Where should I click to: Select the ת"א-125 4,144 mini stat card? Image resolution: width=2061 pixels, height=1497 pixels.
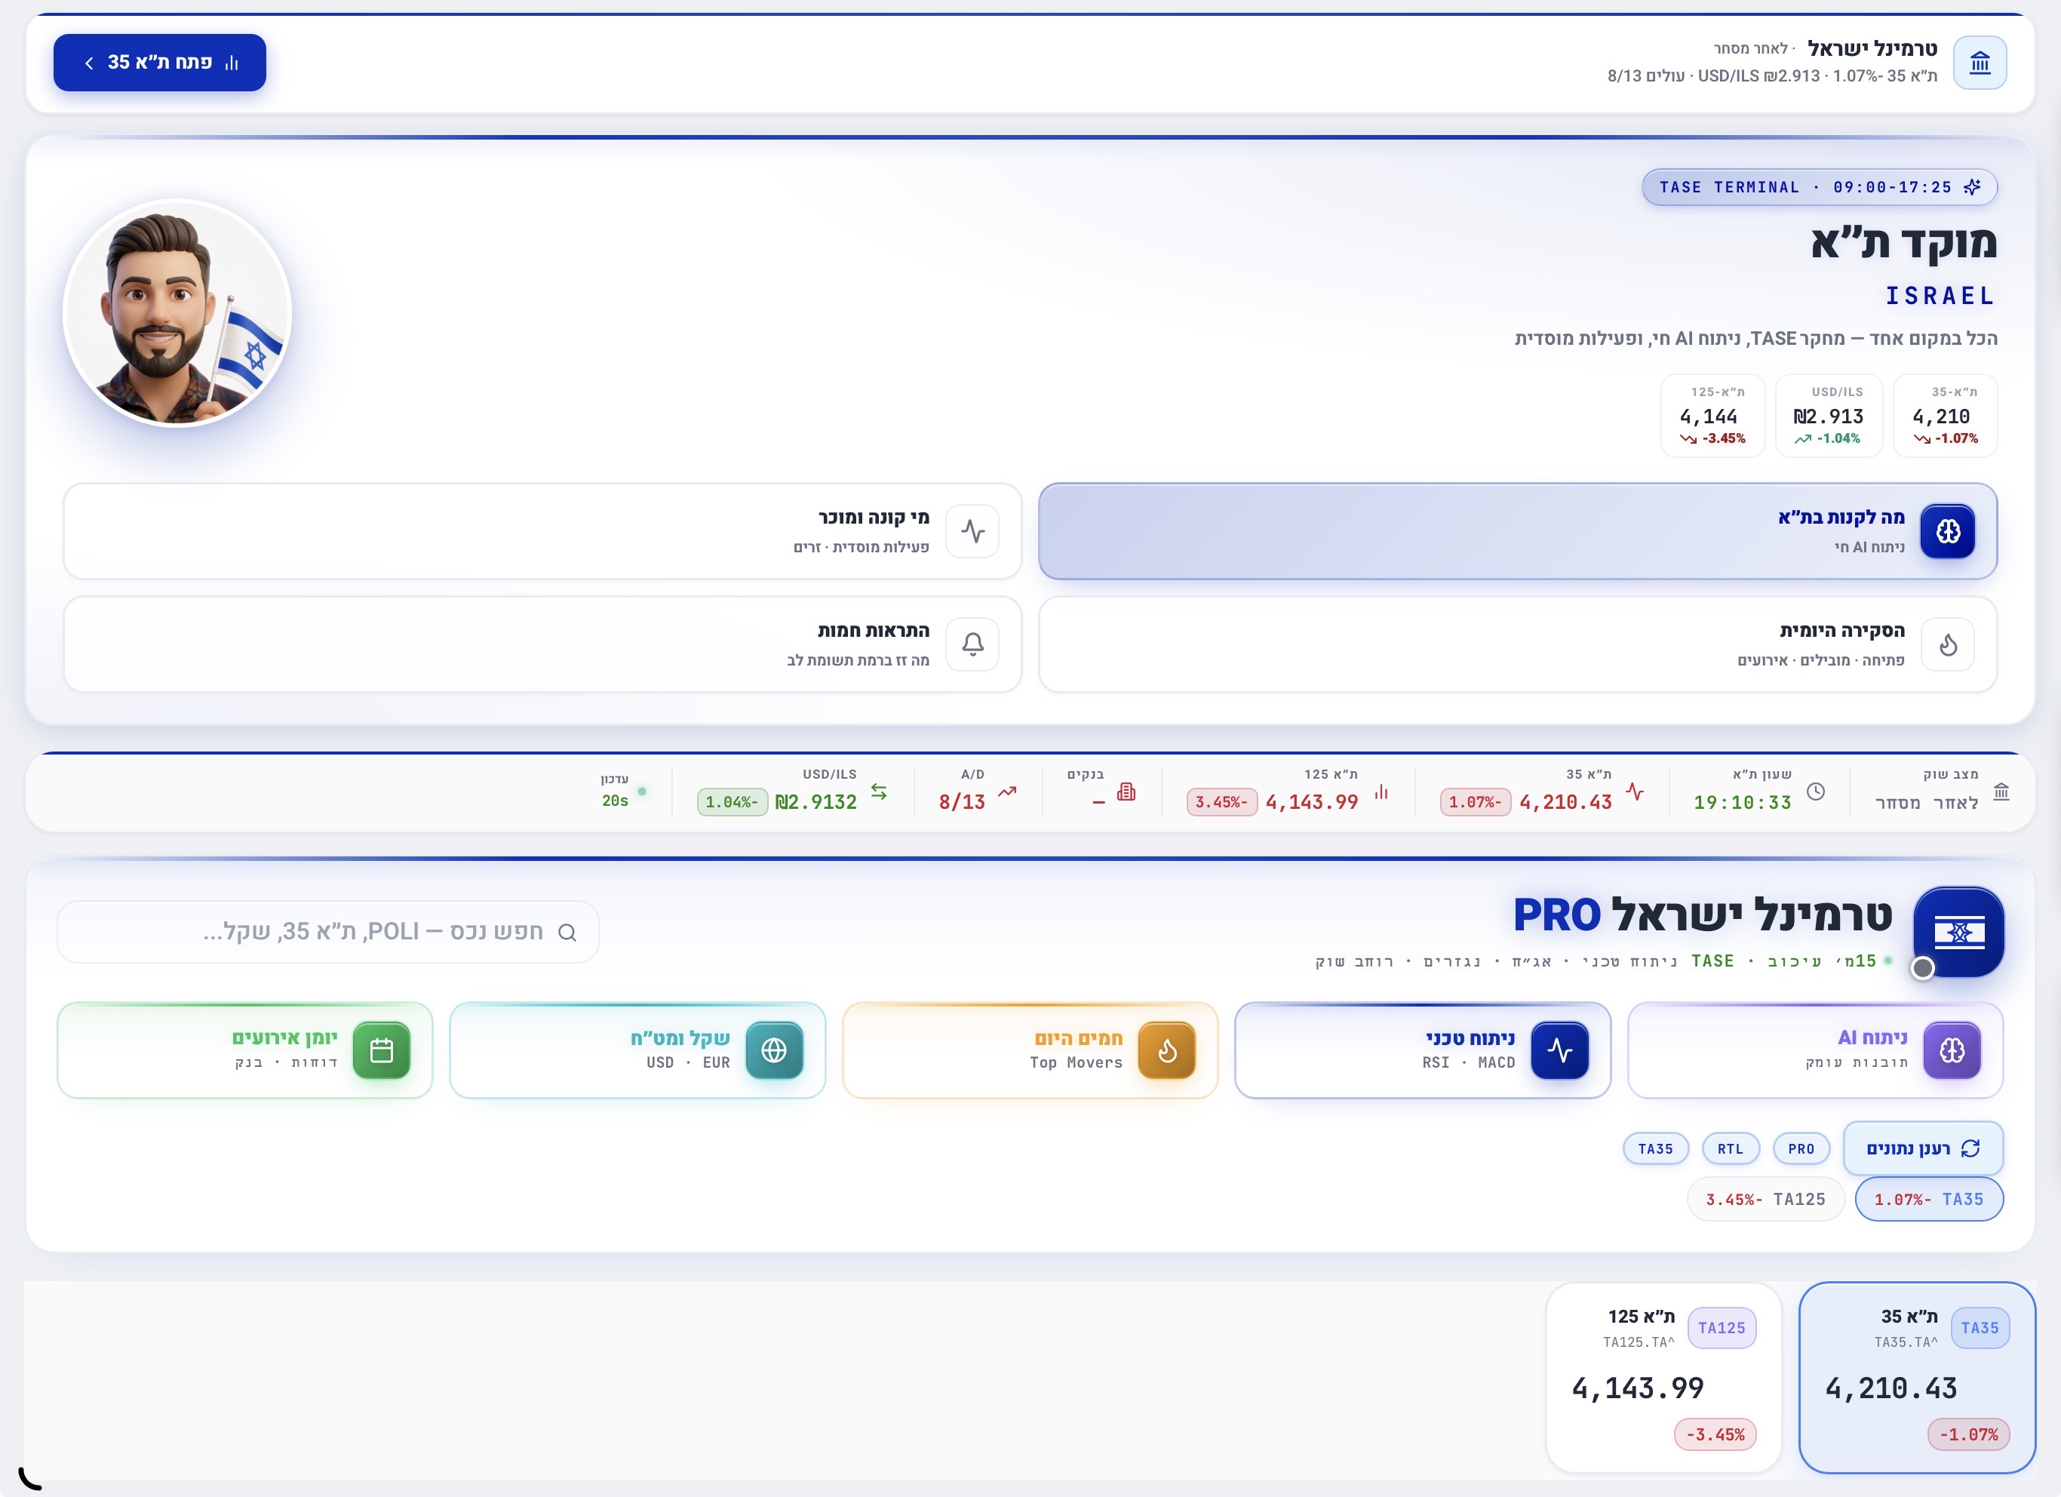pos(1713,416)
